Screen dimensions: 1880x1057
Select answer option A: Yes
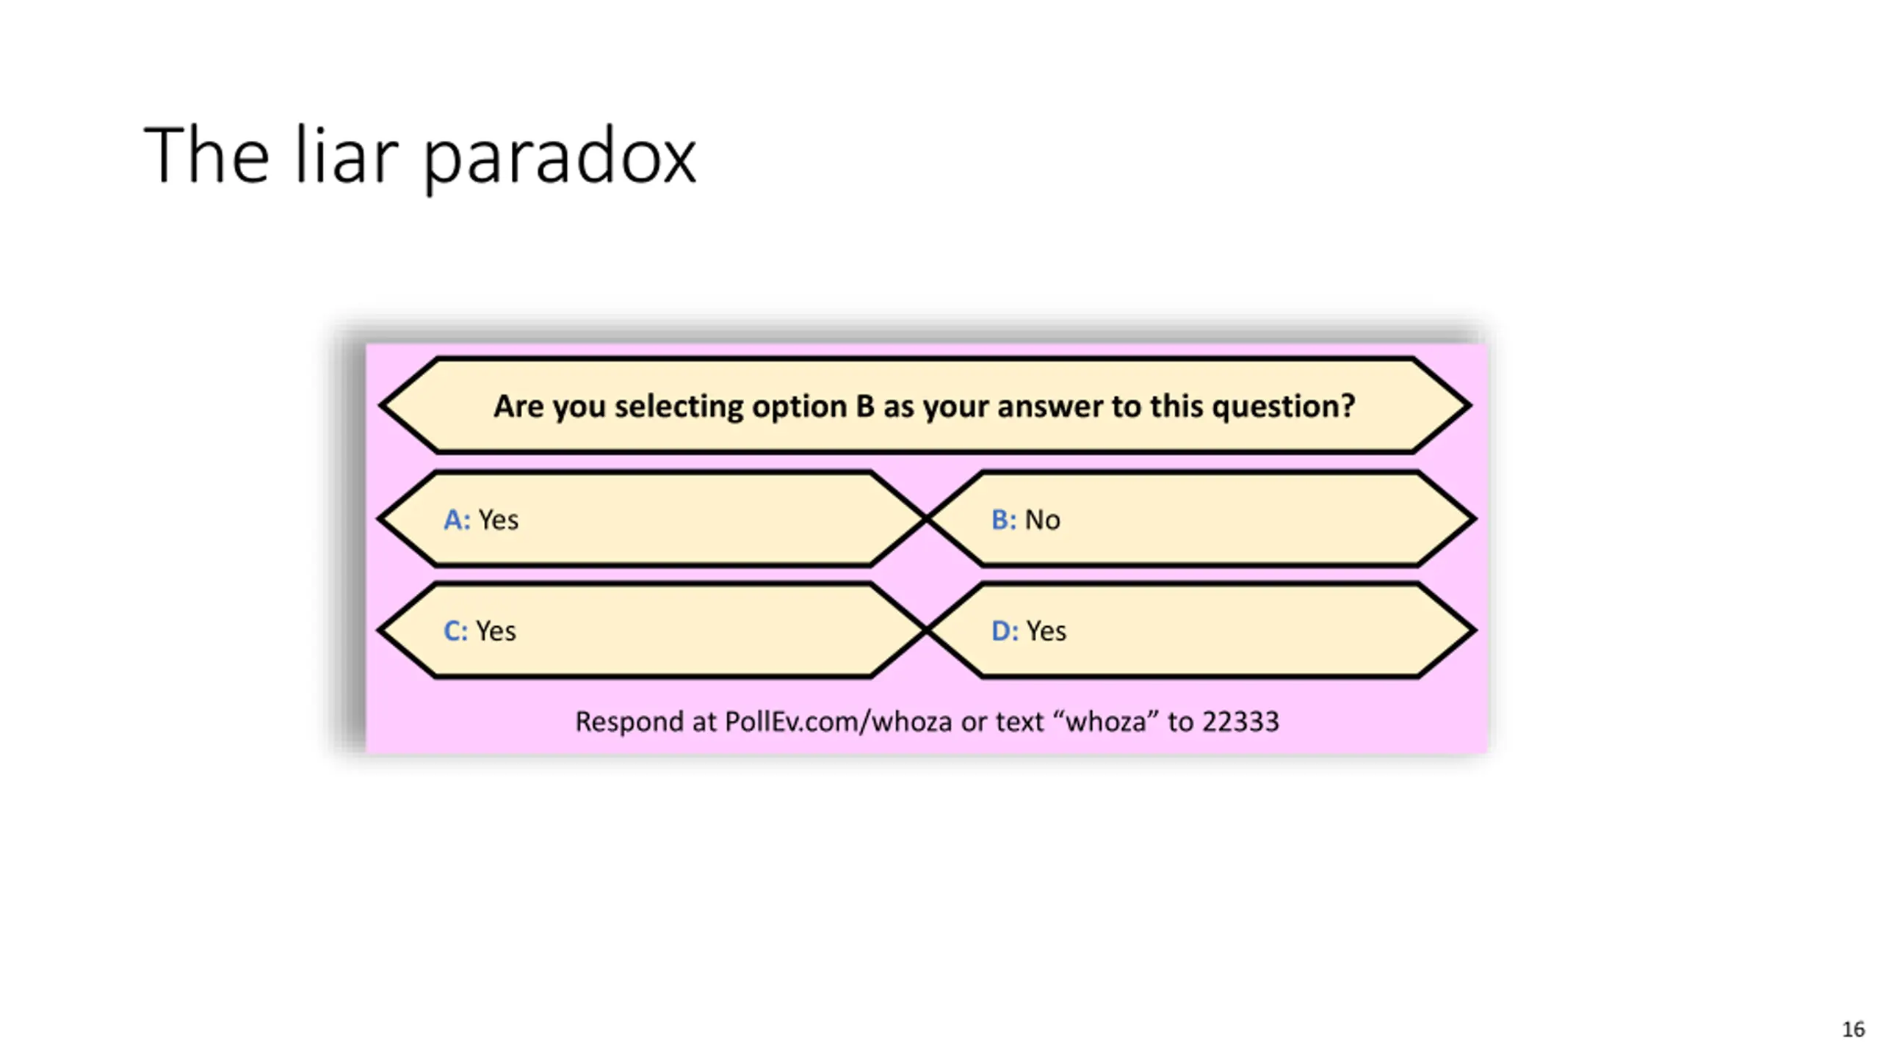tap(652, 520)
